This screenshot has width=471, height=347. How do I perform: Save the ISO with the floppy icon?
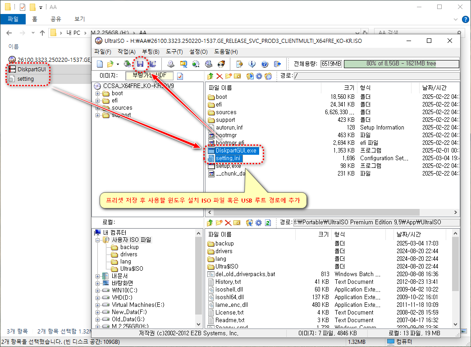click(x=140, y=64)
